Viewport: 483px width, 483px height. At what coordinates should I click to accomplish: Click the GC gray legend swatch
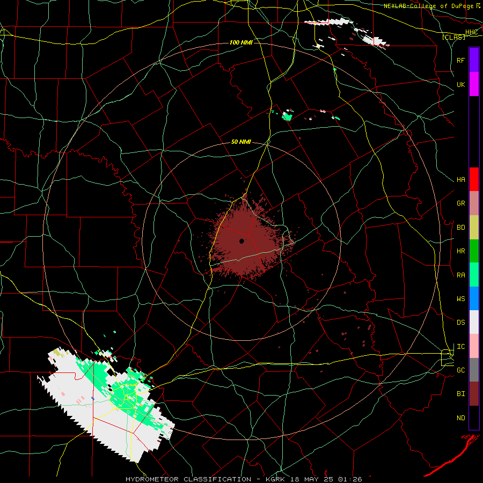(x=474, y=370)
